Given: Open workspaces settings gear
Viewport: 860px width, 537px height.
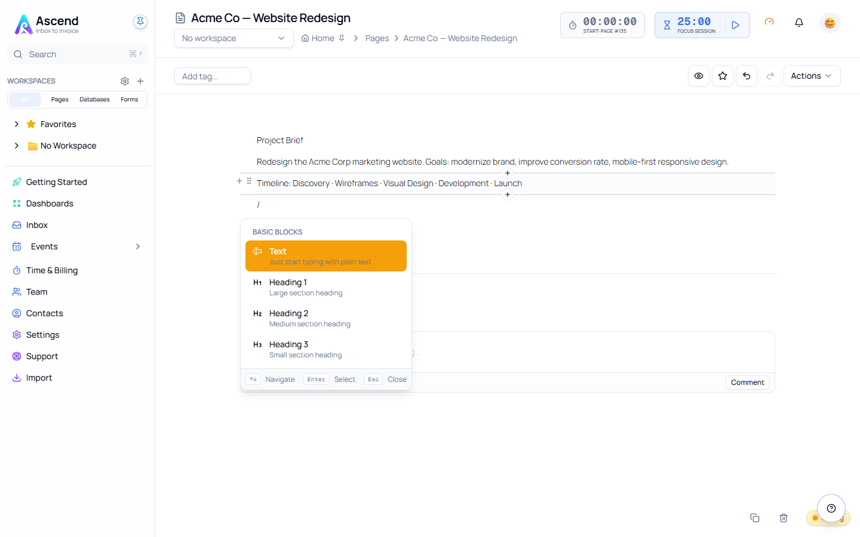Looking at the screenshot, I should (x=125, y=81).
